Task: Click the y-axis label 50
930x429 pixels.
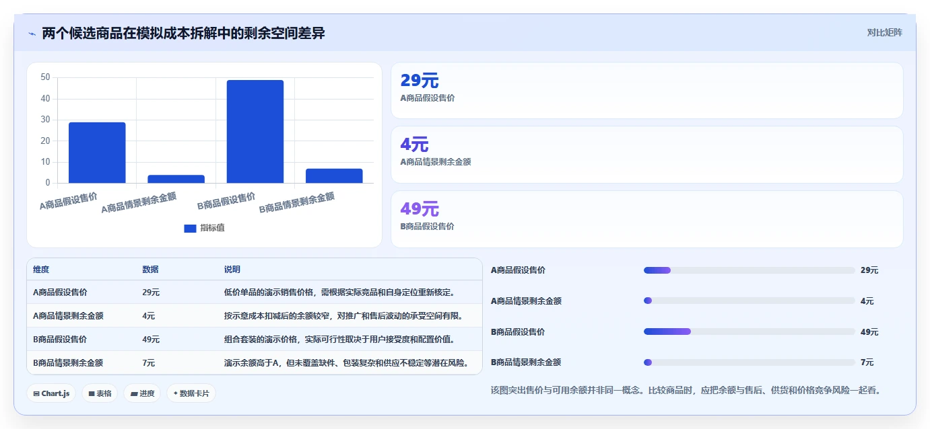Action: 45,77
